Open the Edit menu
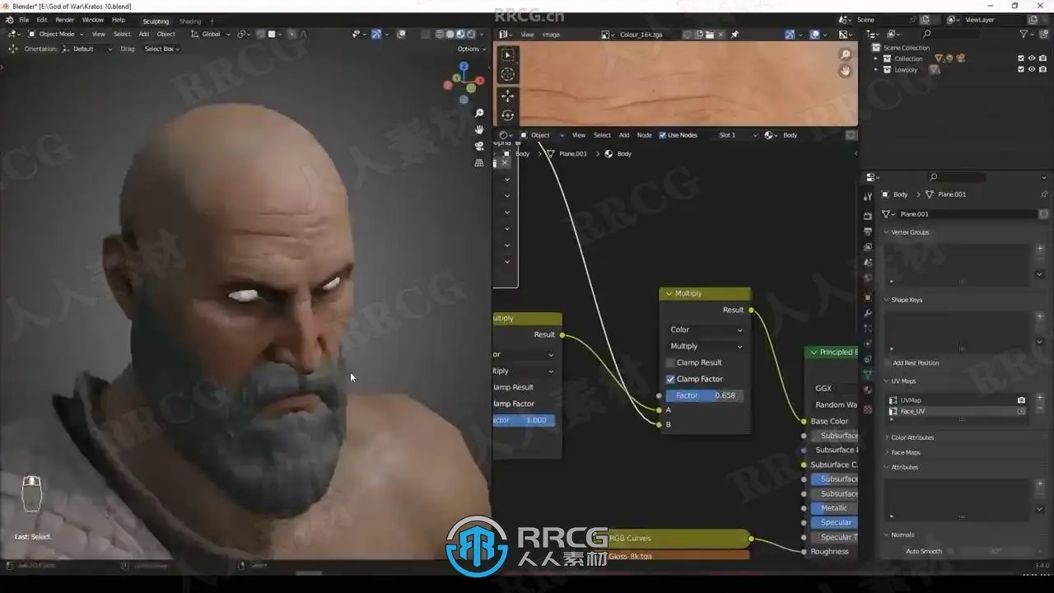1054x593 pixels. click(x=41, y=20)
